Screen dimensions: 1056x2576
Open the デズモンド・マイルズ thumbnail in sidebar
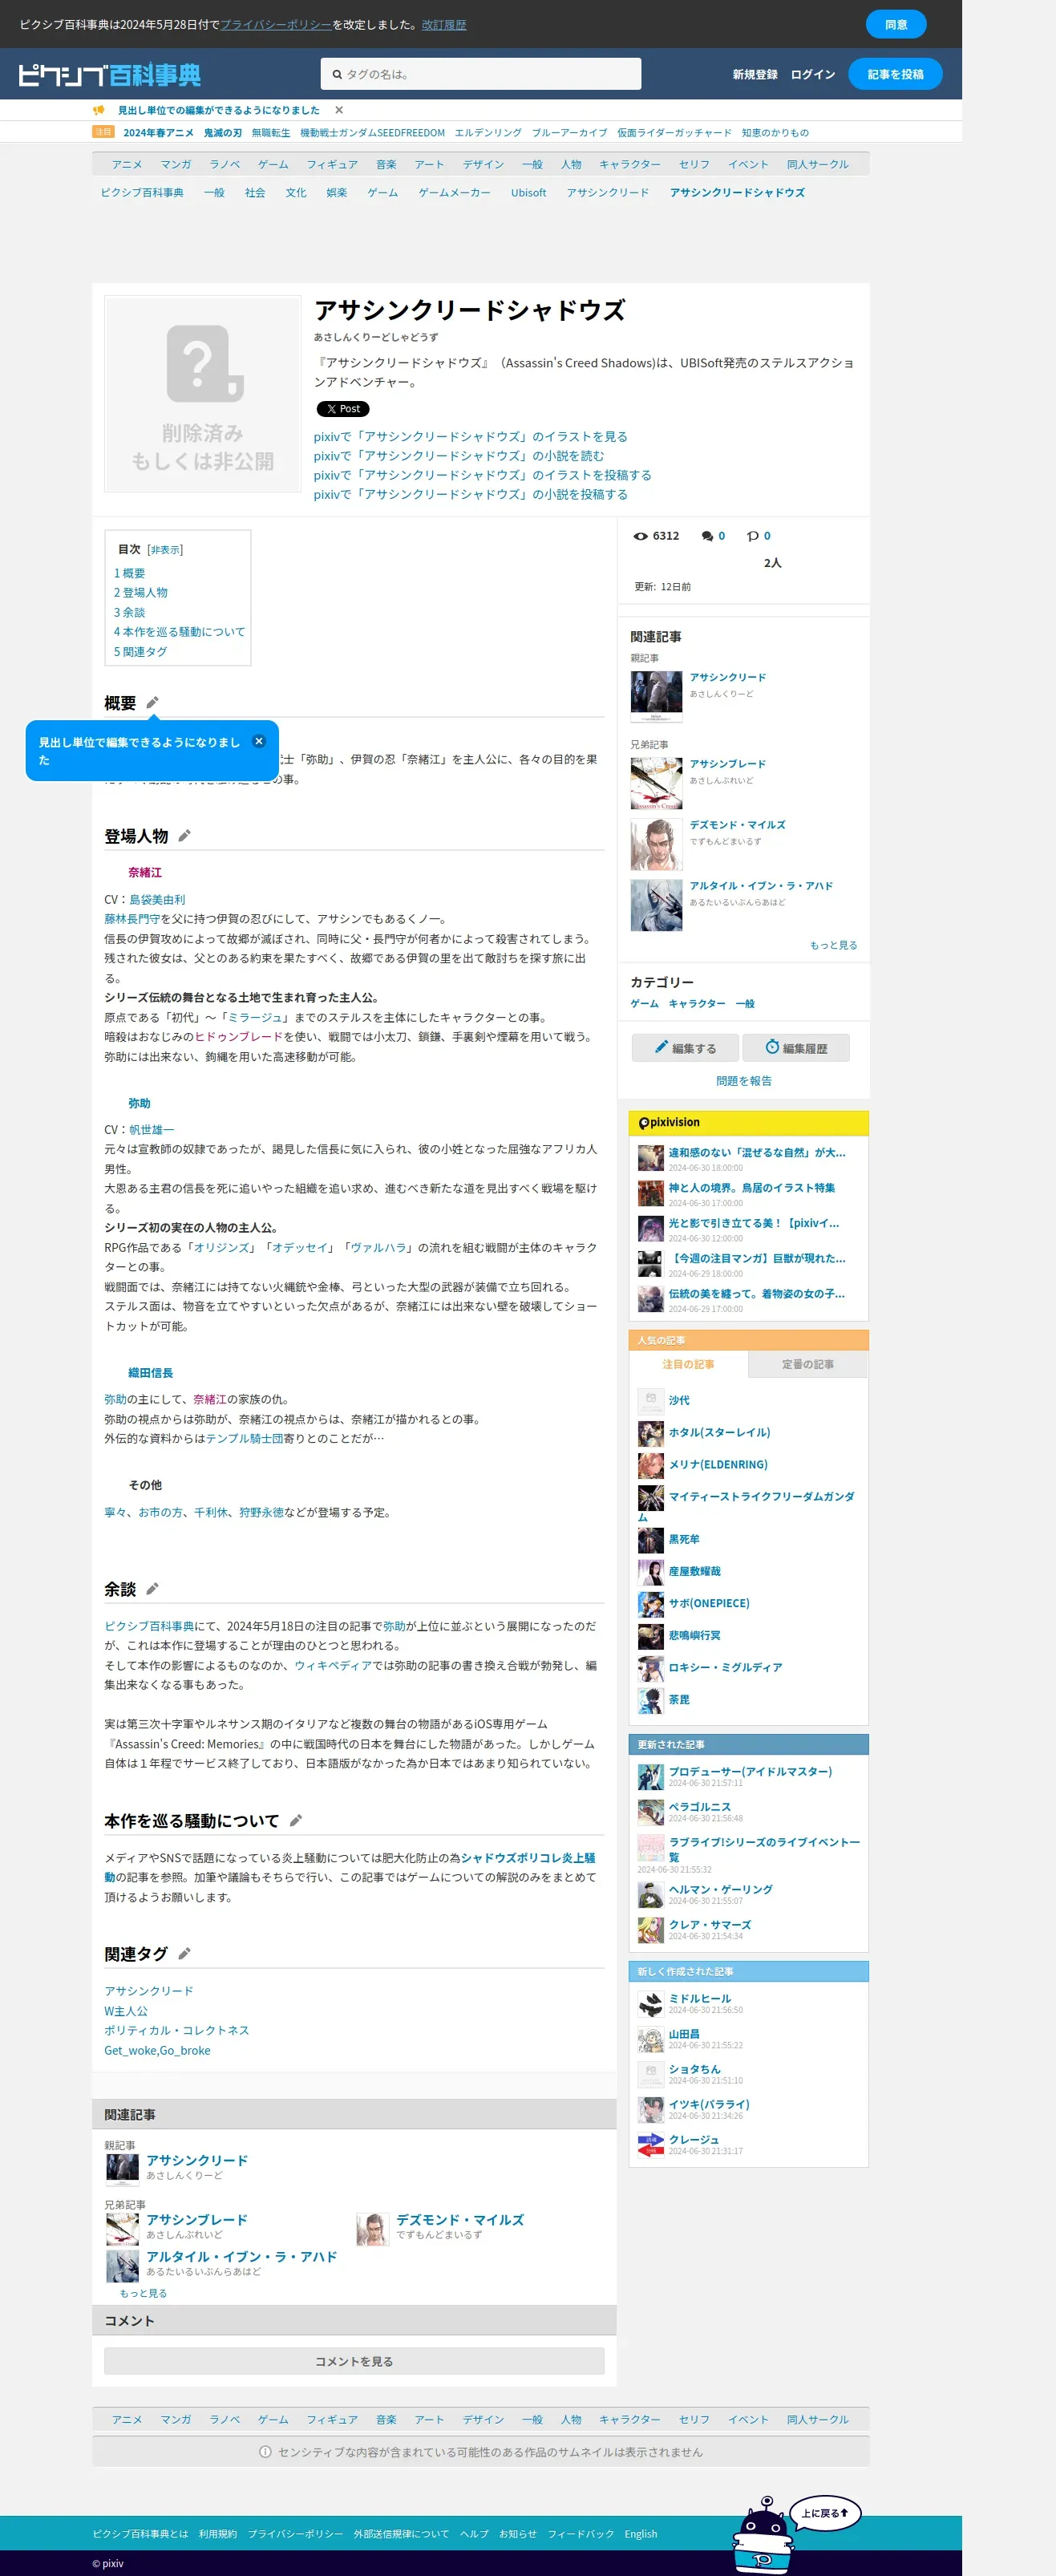pos(656,845)
